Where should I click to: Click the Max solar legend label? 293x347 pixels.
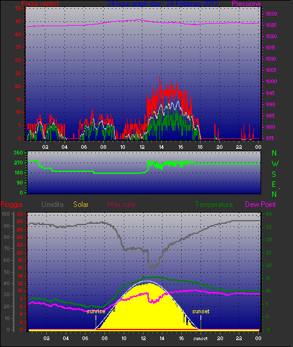(x=122, y=204)
